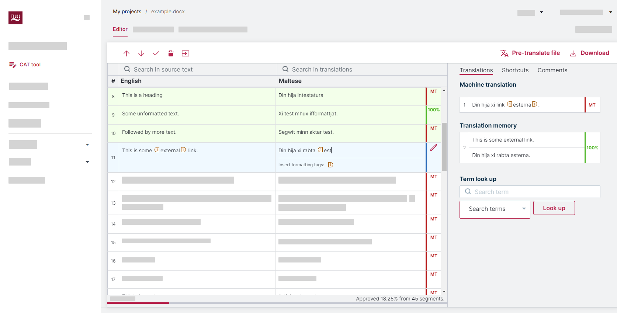Click closing tag icon after 'external' in source
This screenshot has height=313, width=617.
[183, 150]
